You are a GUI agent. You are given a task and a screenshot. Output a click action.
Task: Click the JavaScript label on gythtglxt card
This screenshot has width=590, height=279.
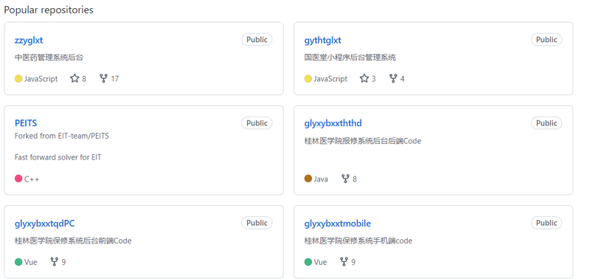(330, 79)
